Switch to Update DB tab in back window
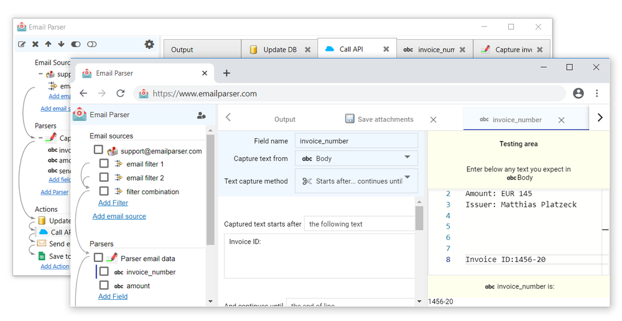The image size is (622, 321). pyautogui.click(x=279, y=50)
